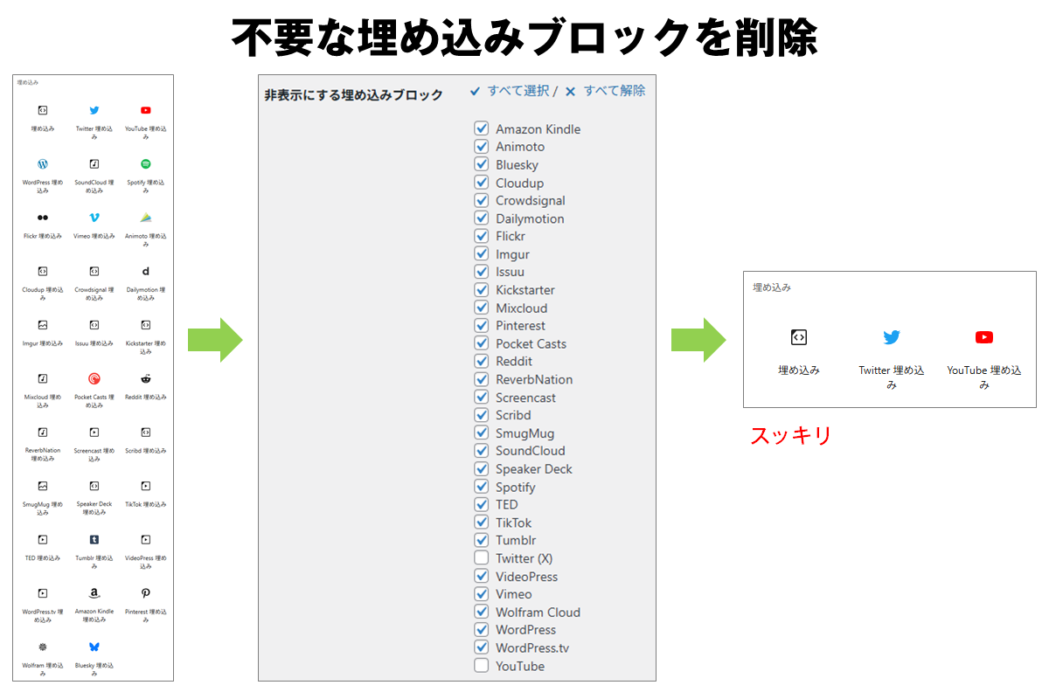Image resolution: width=1049 pixels, height=699 pixels.
Task: Pick the VideoPress embed block icon
Action: click(x=145, y=540)
